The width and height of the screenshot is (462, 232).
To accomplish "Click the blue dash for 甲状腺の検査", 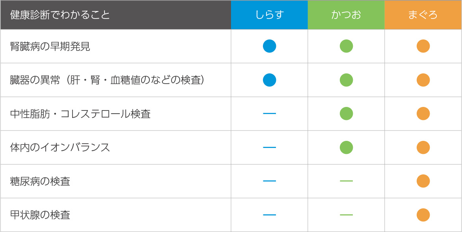I will [269, 215].
